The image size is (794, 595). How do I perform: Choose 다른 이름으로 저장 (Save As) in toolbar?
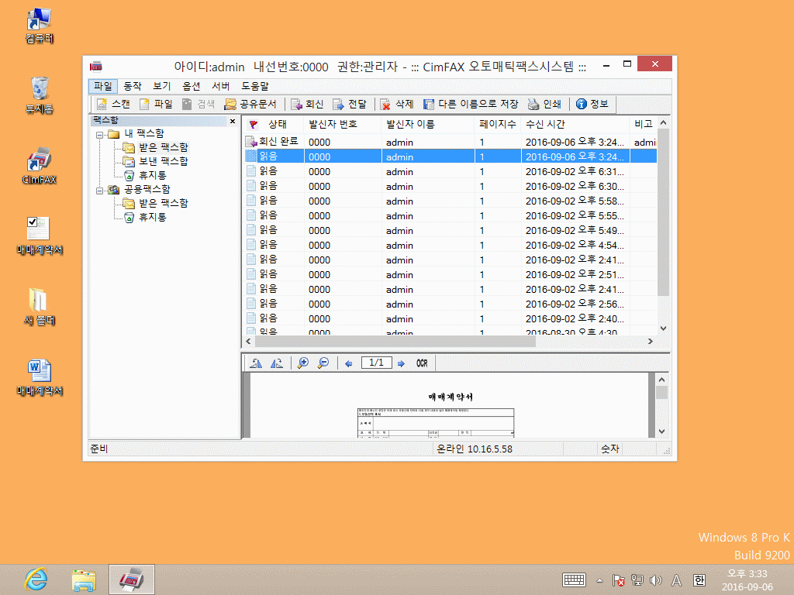[471, 105]
